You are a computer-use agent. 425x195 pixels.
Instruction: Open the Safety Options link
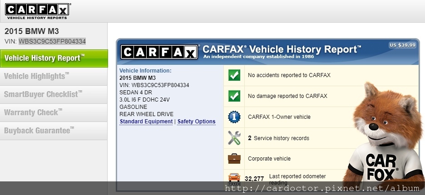tap(197, 122)
